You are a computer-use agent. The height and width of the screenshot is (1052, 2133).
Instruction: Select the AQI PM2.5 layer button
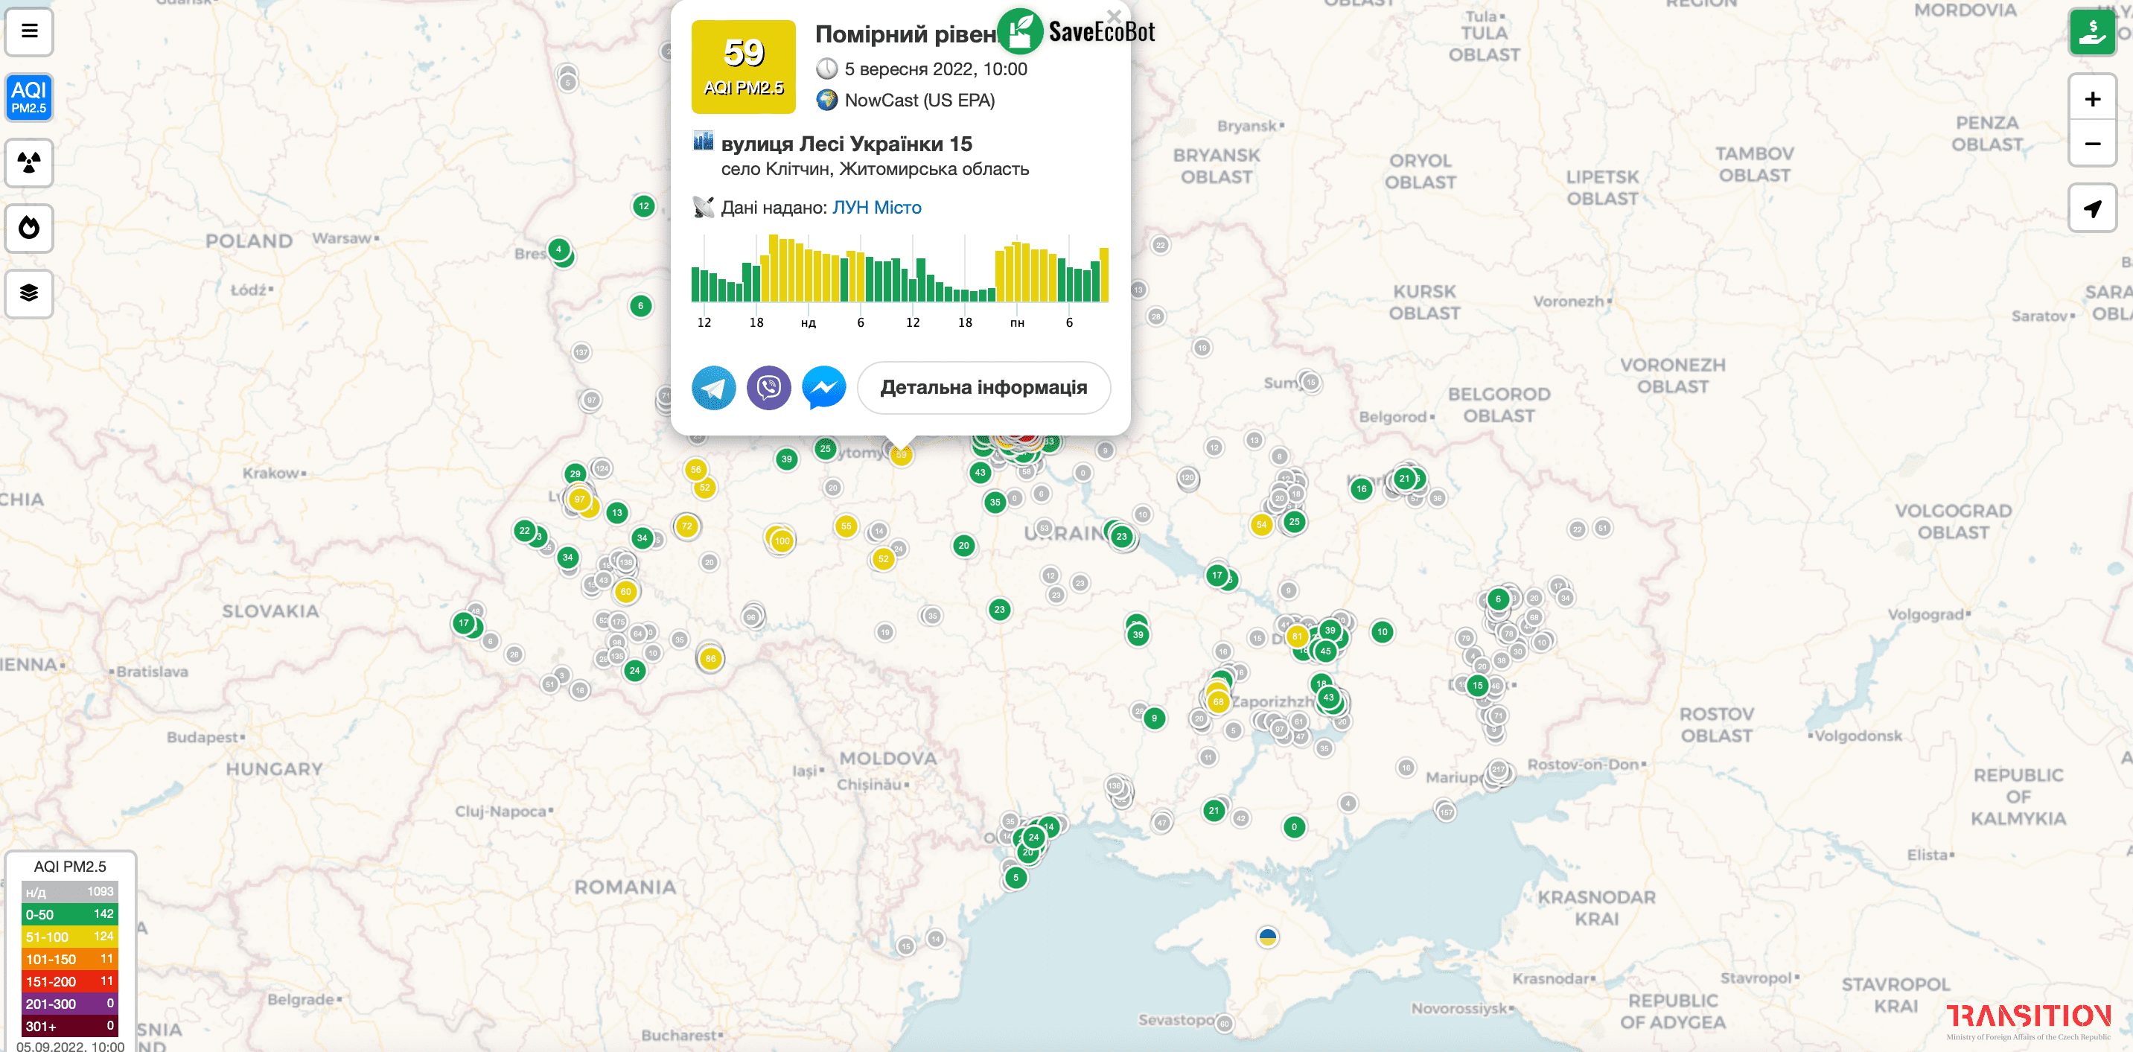pyautogui.click(x=29, y=97)
